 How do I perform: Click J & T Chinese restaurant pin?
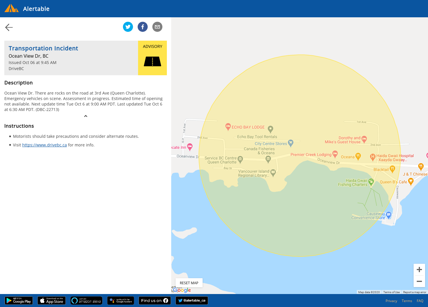tap(421, 166)
